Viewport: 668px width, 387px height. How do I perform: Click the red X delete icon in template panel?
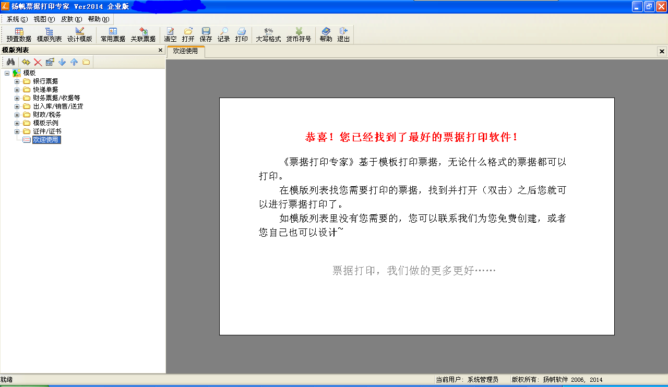pyautogui.click(x=38, y=62)
